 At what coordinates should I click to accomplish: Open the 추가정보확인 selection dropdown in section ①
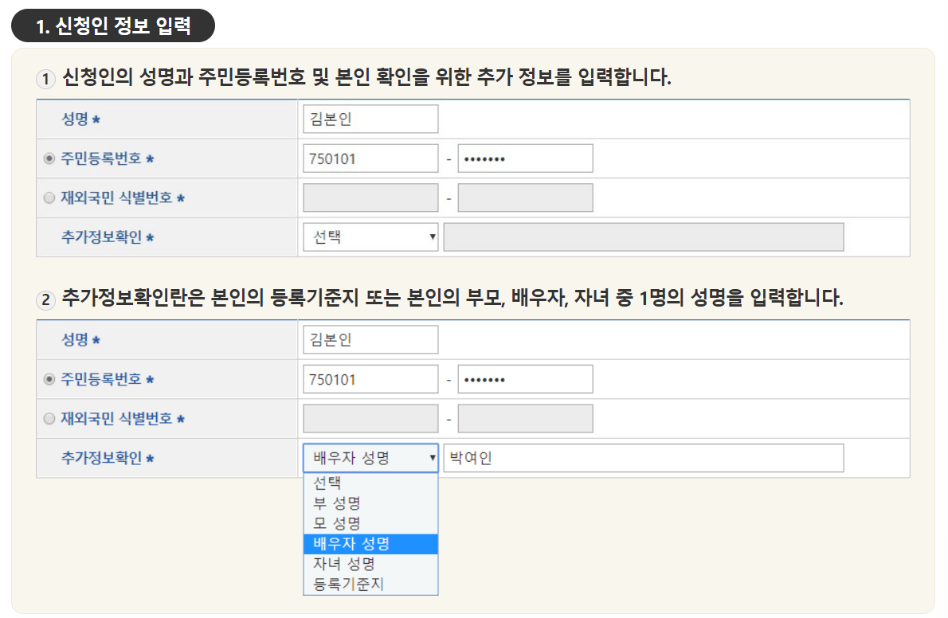pyautogui.click(x=370, y=237)
